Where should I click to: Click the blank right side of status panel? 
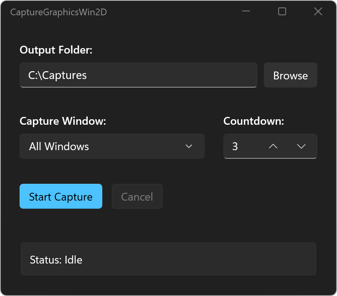coord(235,260)
